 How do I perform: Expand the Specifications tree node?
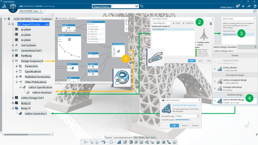coord(17,71)
